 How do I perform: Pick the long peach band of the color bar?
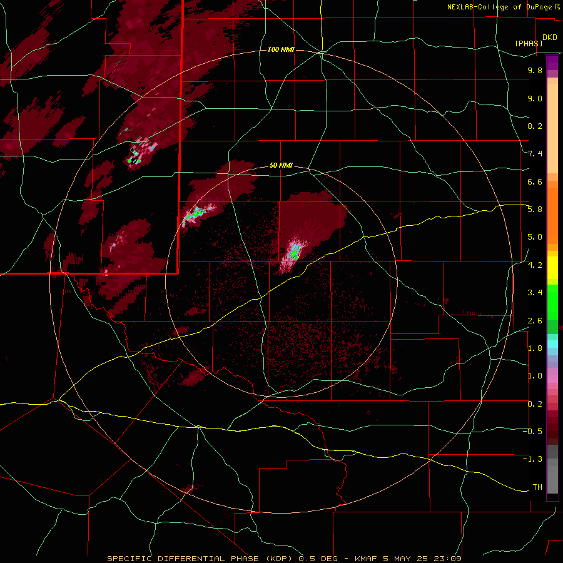click(x=552, y=128)
